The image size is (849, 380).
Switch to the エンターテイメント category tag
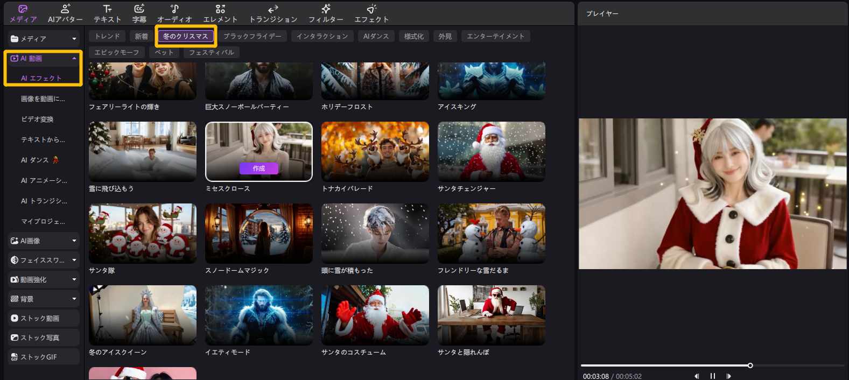click(x=495, y=36)
